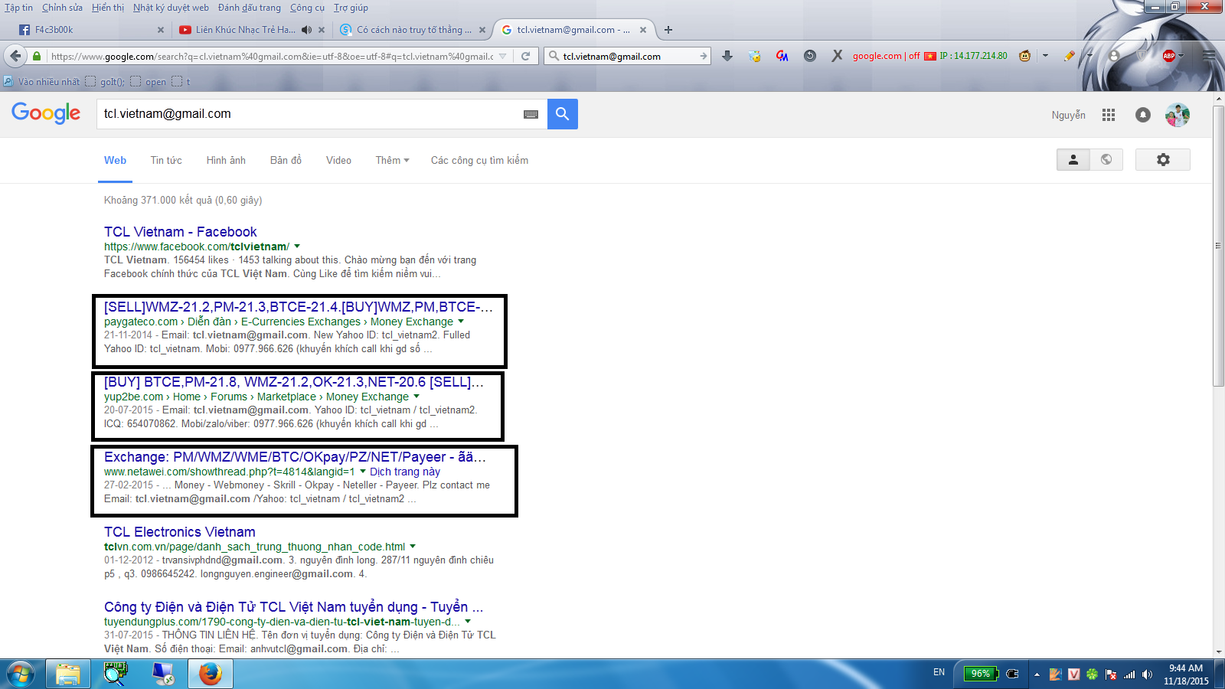1225x689 pixels.
Task: Open the Adblock Plus ABP icon
Action: pos(1168,56)
